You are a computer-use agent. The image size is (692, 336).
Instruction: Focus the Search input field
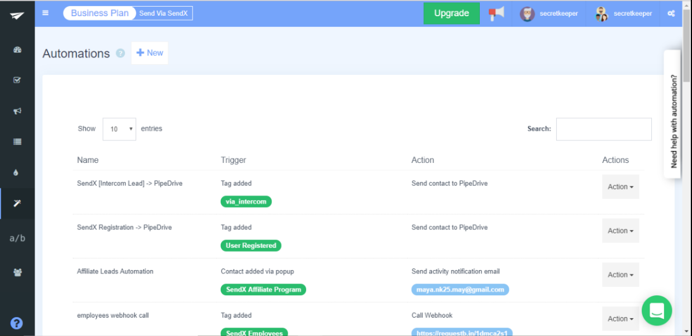tap(604, 129)
